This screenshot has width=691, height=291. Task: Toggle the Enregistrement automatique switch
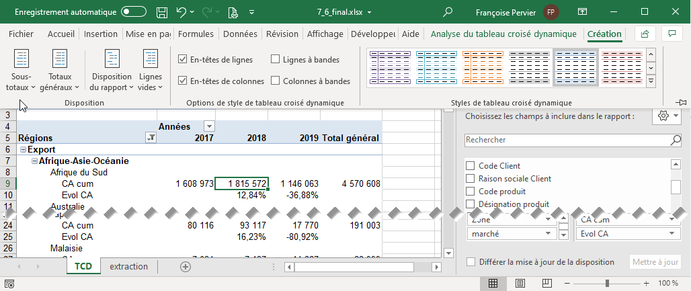[x=134, y=12]
